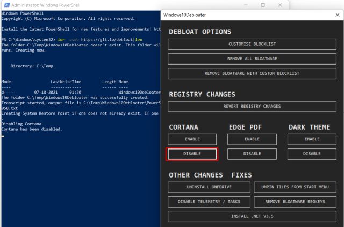Disable Cortana

[192, 154]
